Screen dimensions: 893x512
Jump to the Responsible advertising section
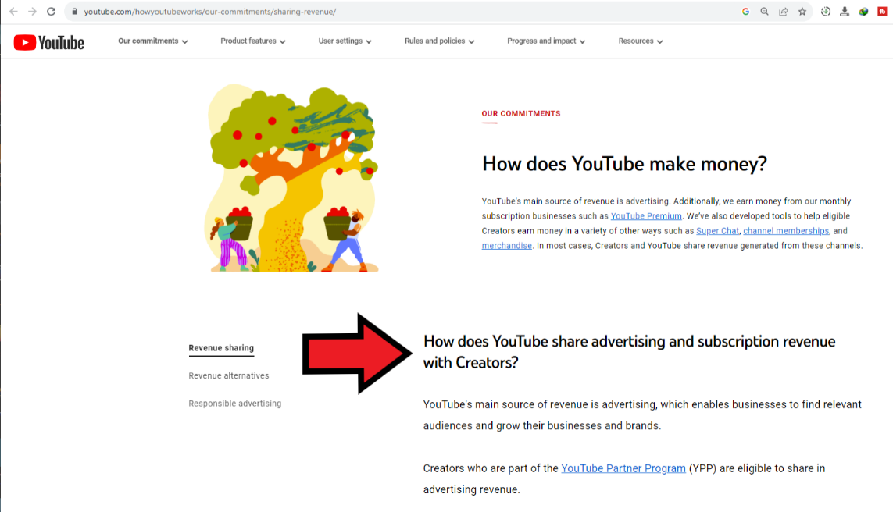click(x=234, y=404)
